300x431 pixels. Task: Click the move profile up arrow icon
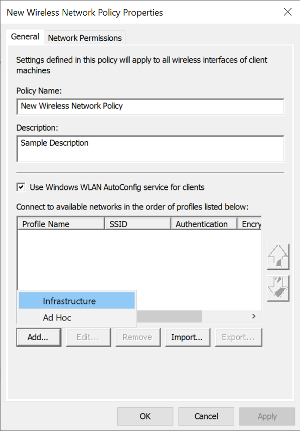pos(278,257)
